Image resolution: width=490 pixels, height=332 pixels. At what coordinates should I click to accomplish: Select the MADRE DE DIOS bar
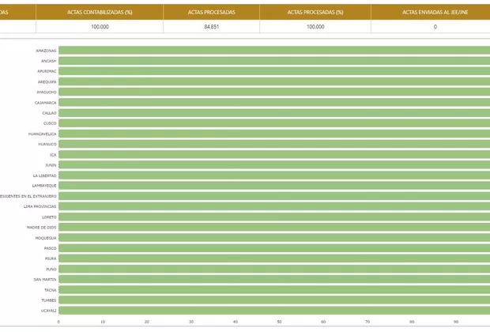point(273,227)
